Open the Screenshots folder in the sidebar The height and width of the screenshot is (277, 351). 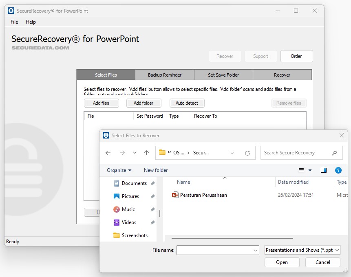[135, 235]
